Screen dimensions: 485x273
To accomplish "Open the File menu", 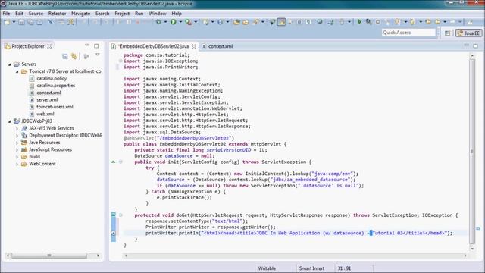I will click(x=6, y=14).
